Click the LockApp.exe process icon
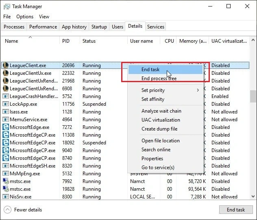This screenshot has width=257, height=220. tap(6, 104)
